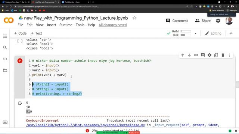The width and height of the screenshot is (239, 134).
Task: Clear cell output icon beside results
Action: click(x=20, y=103)
